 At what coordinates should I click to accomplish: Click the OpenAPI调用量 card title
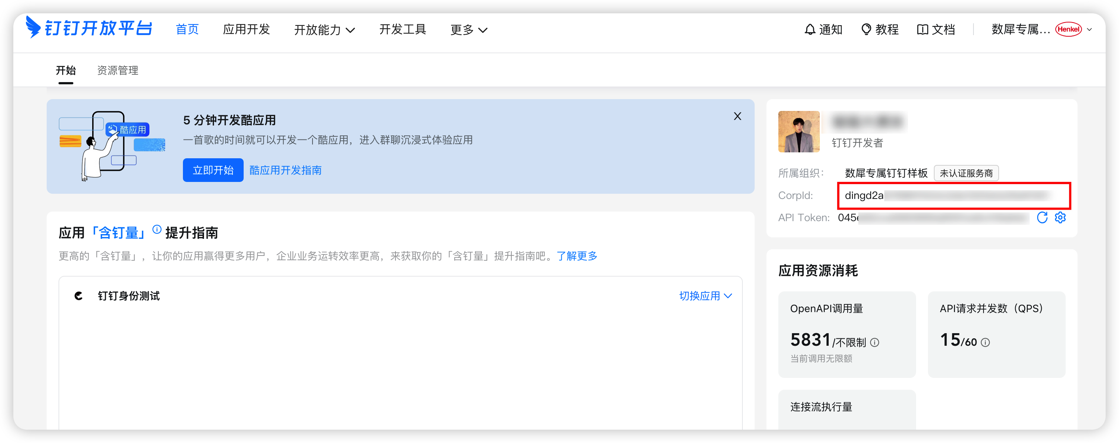pos(826,308)
